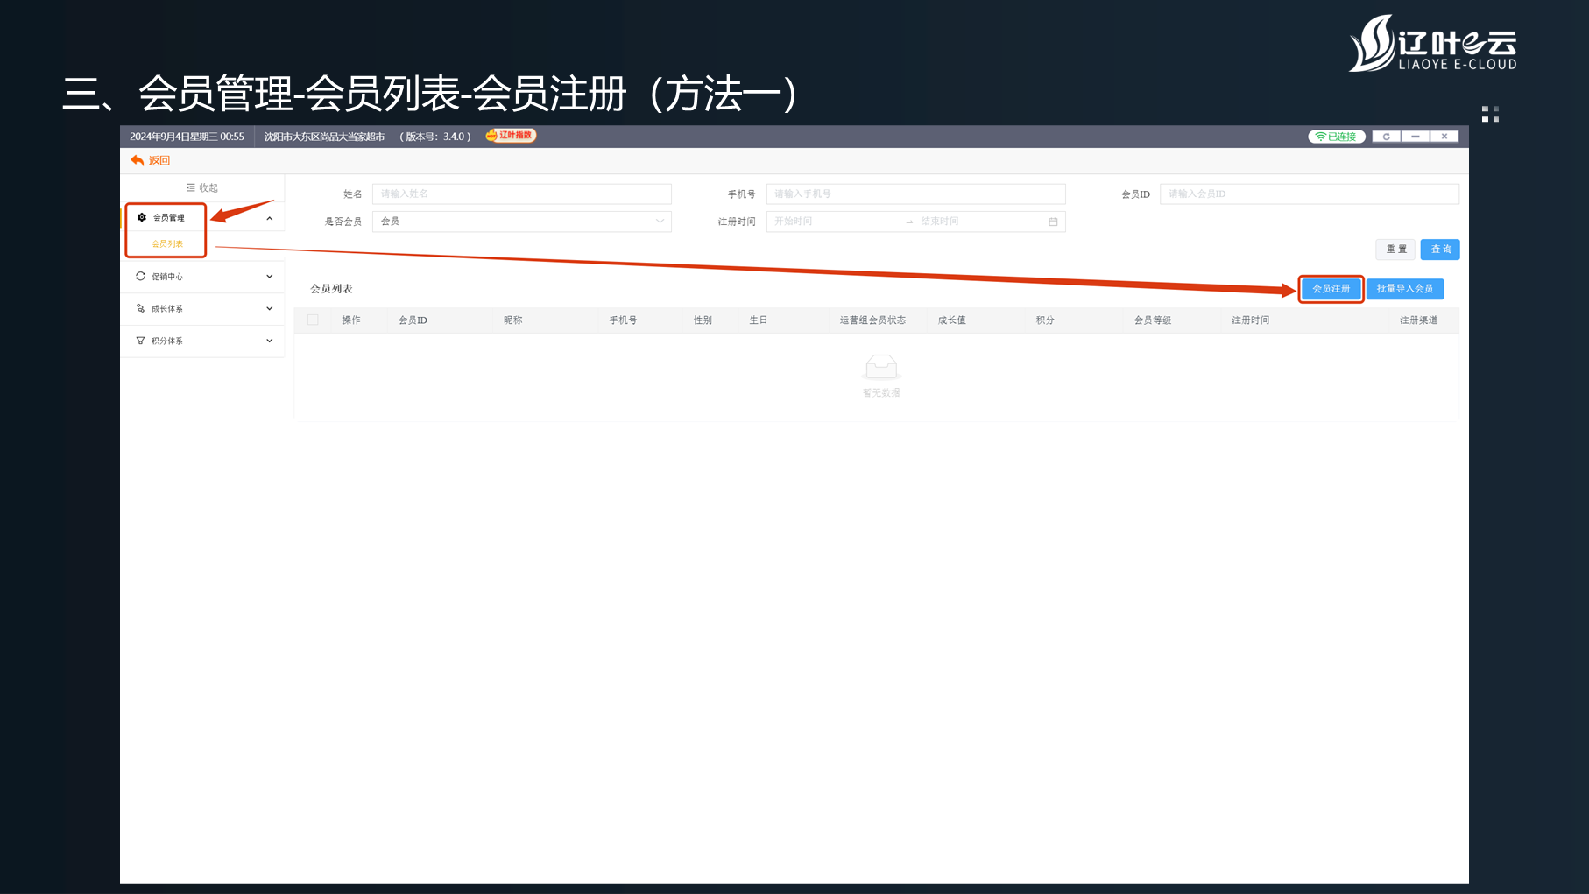The width and height of the screenshot is (1589, 894).
Task: Select the 促销中心 menu item
Action: click(x=167, y=277)
